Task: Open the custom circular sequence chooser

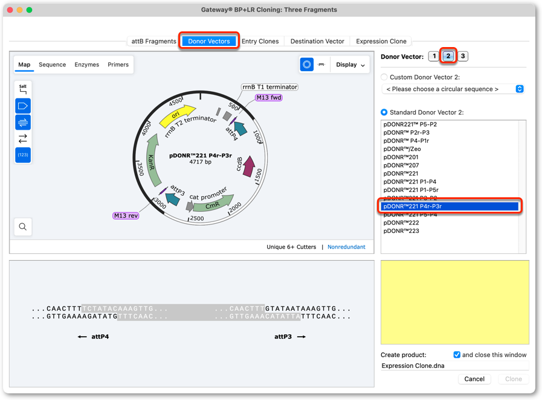Action: coord(453,89)
